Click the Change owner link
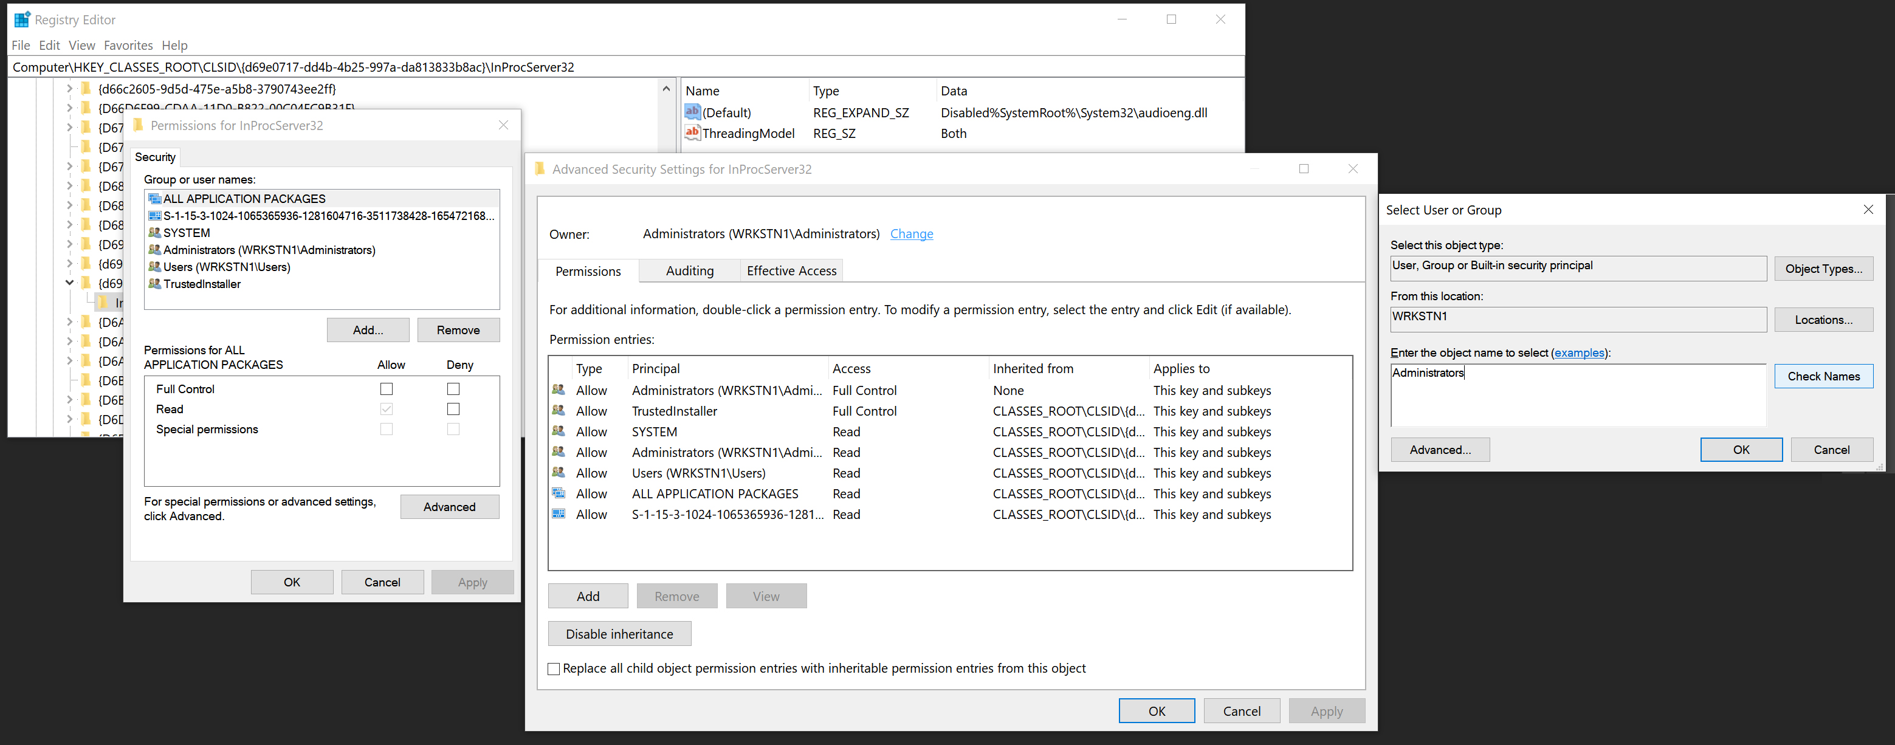The width and height of the screenshot is (1895, 745). (912, 234)
